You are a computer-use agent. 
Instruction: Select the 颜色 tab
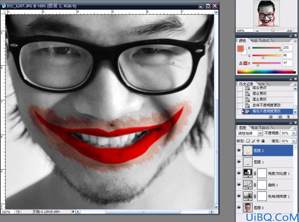point(243,40)
